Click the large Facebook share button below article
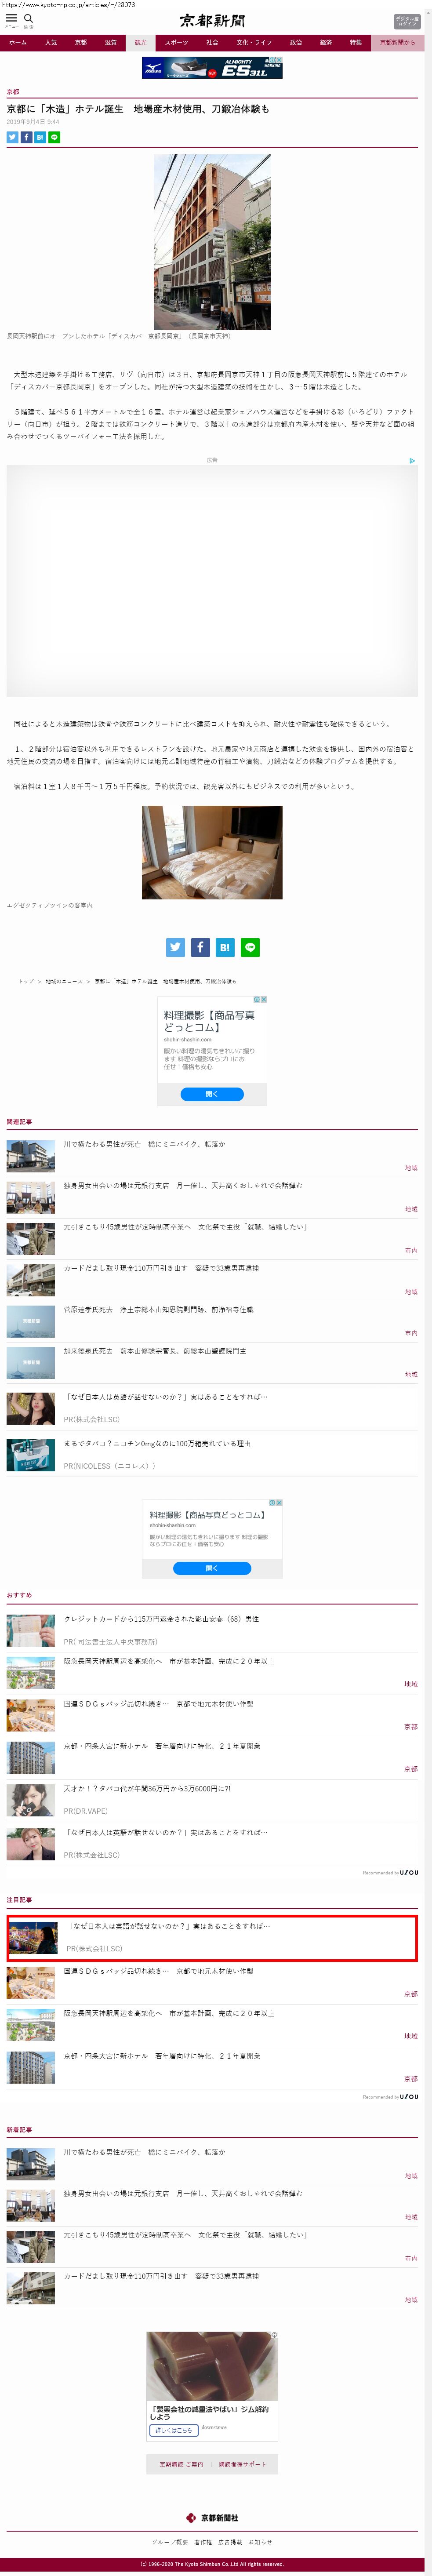 pyautogui.click(x=200, y=947)
